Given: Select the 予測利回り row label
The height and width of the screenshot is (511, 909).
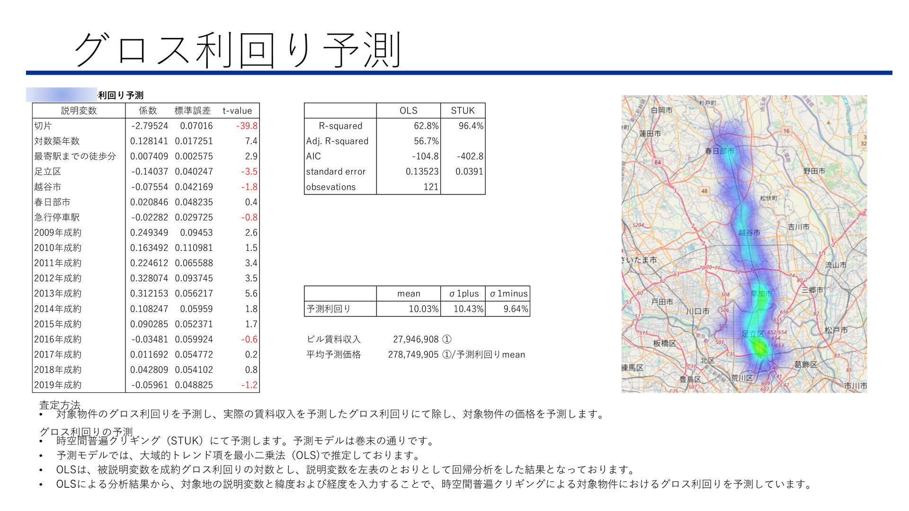Looking at the screenshot, I should point(329,308).
